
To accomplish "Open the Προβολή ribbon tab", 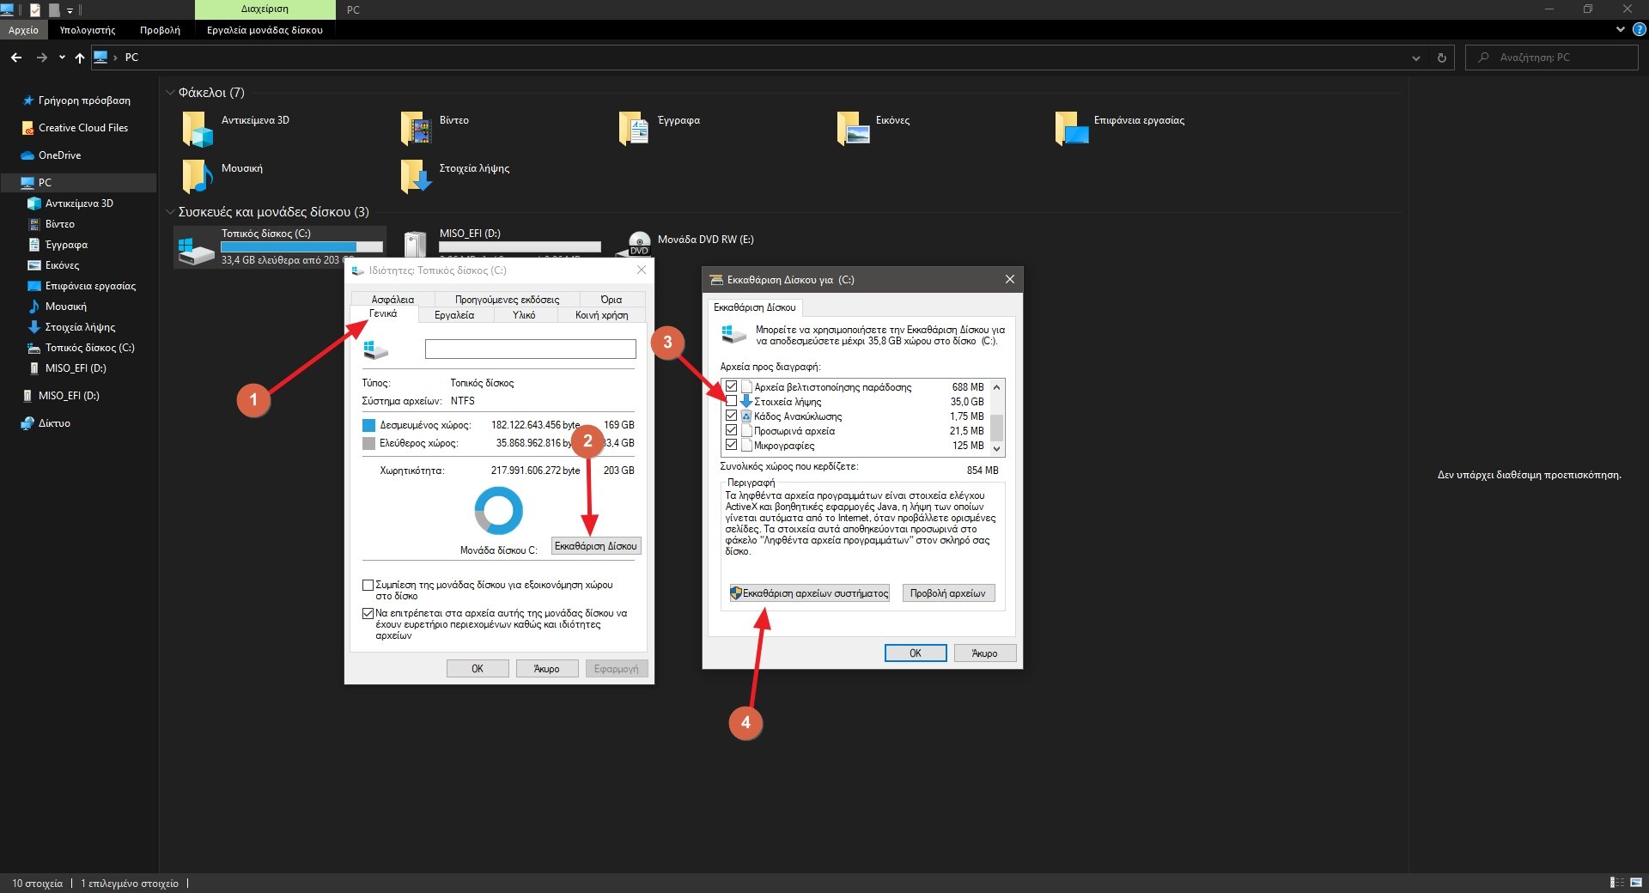I will pyautogui.click(x=160, y=30).
